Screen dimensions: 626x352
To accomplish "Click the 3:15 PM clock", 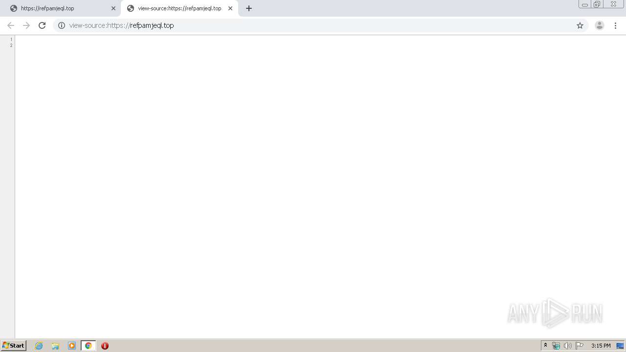I will (x=601, y=346).
